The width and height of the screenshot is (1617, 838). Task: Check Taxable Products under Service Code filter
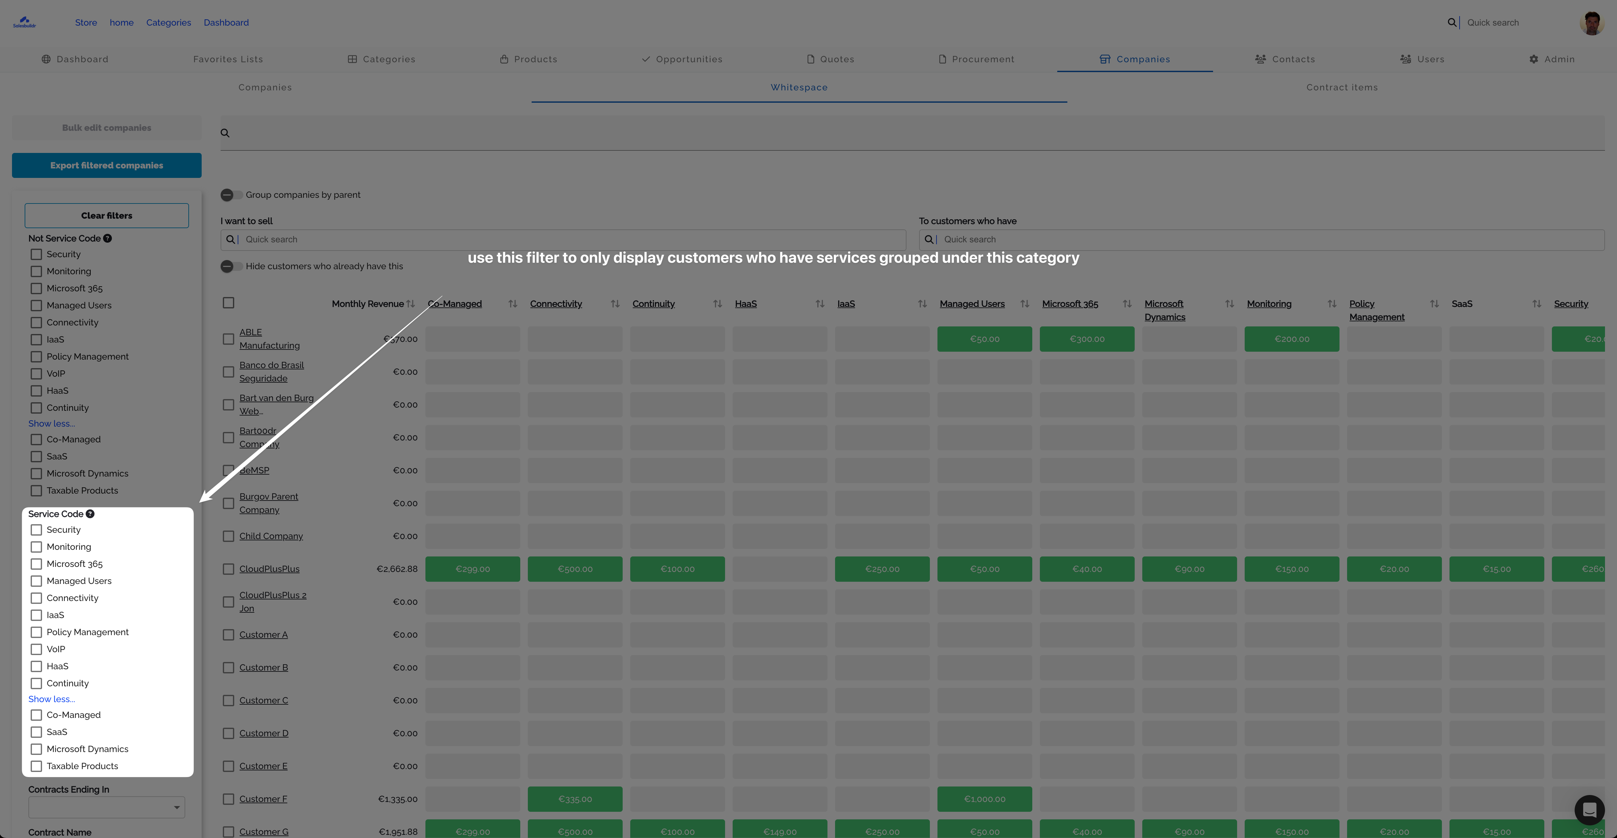pyautogui.click(x=36, y=766)
